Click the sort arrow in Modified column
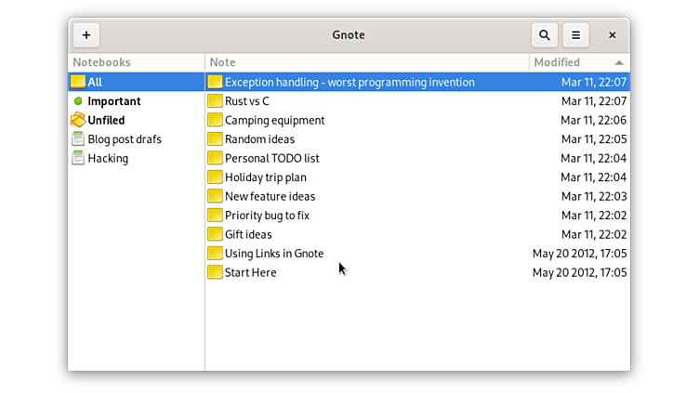Viewport: 699px width, 393px height. 619,62
